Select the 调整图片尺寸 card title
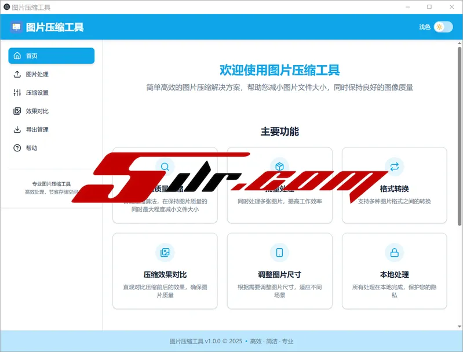The width and height of the screenshot is (463, 352). pyautogui.click(x=279, y=274)
